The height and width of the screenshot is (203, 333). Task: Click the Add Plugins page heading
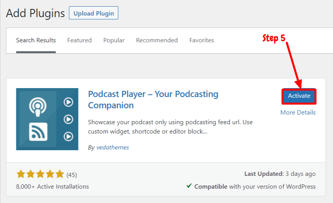pos(35,13)
